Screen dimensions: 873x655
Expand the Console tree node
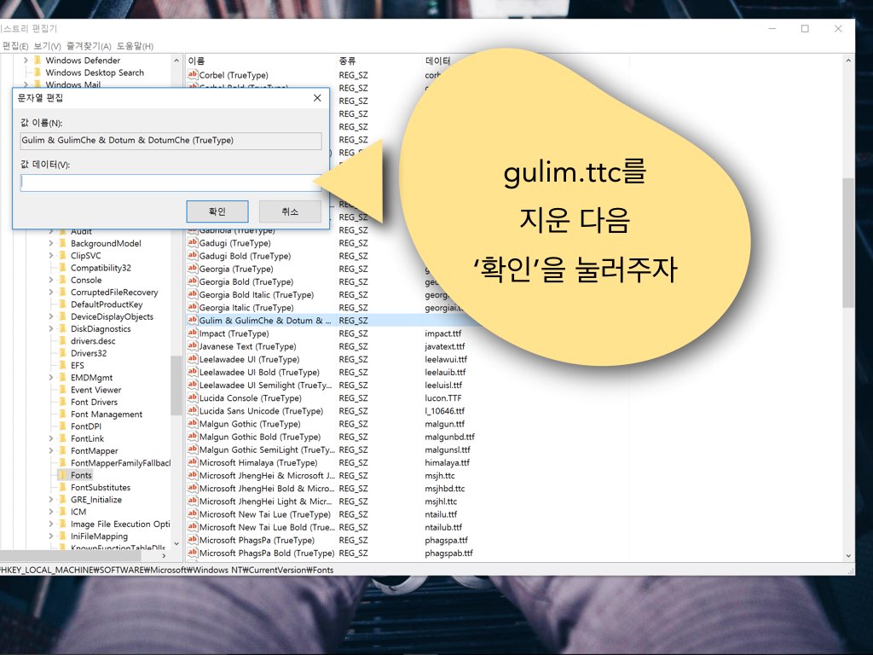(x=50, y=280)
